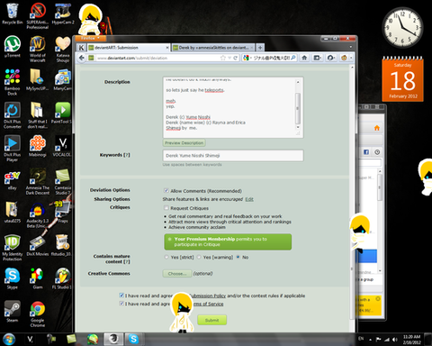
Task: Toggle Submission Policy agreement checkbox
Action: coord(121,296)
